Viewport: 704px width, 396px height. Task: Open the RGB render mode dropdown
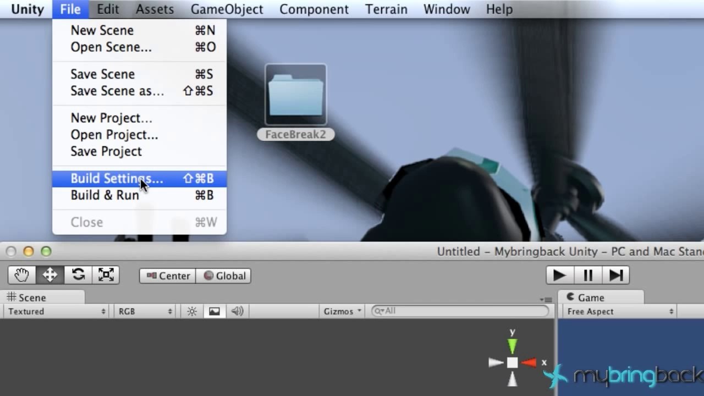click(x=145, y=311)
